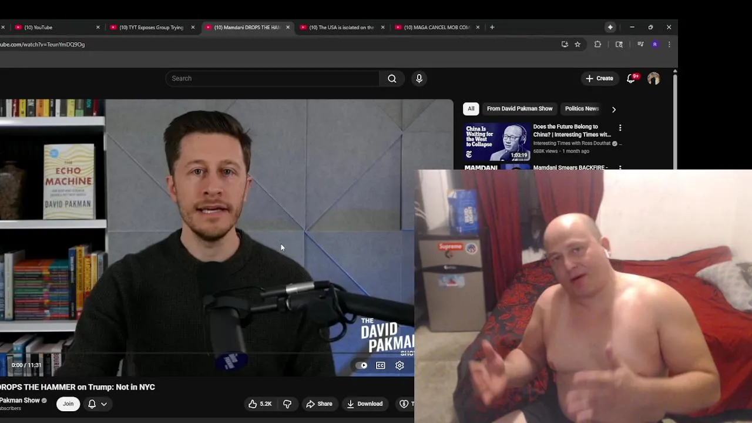Select the 'Mamdani DROPS THE HAM' tab
Screen dimensions: 752x423
[247, 27]
